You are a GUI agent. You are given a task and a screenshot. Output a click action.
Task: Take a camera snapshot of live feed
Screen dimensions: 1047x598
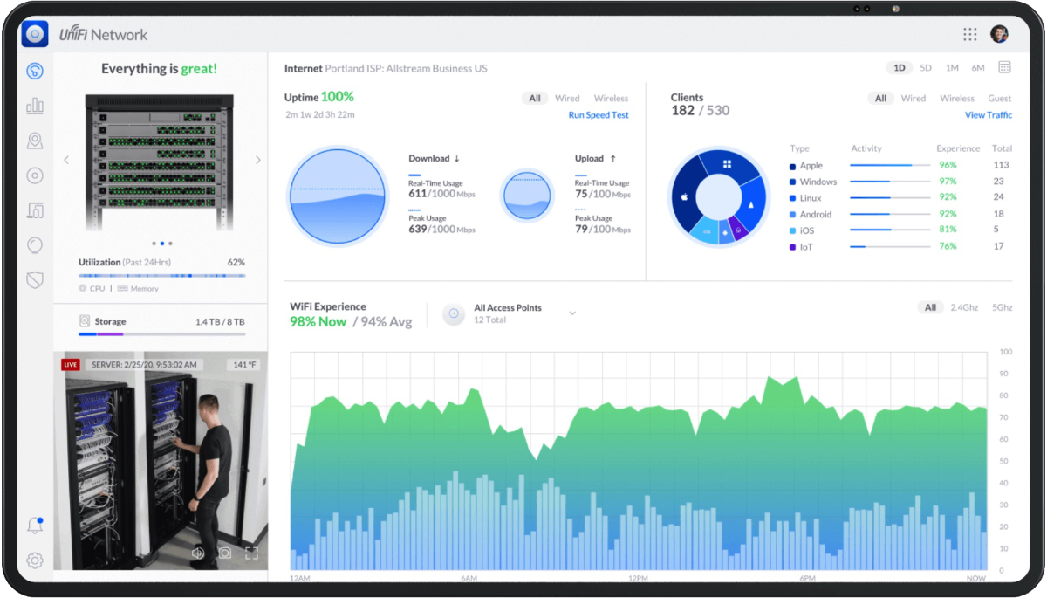pos(225,553)
